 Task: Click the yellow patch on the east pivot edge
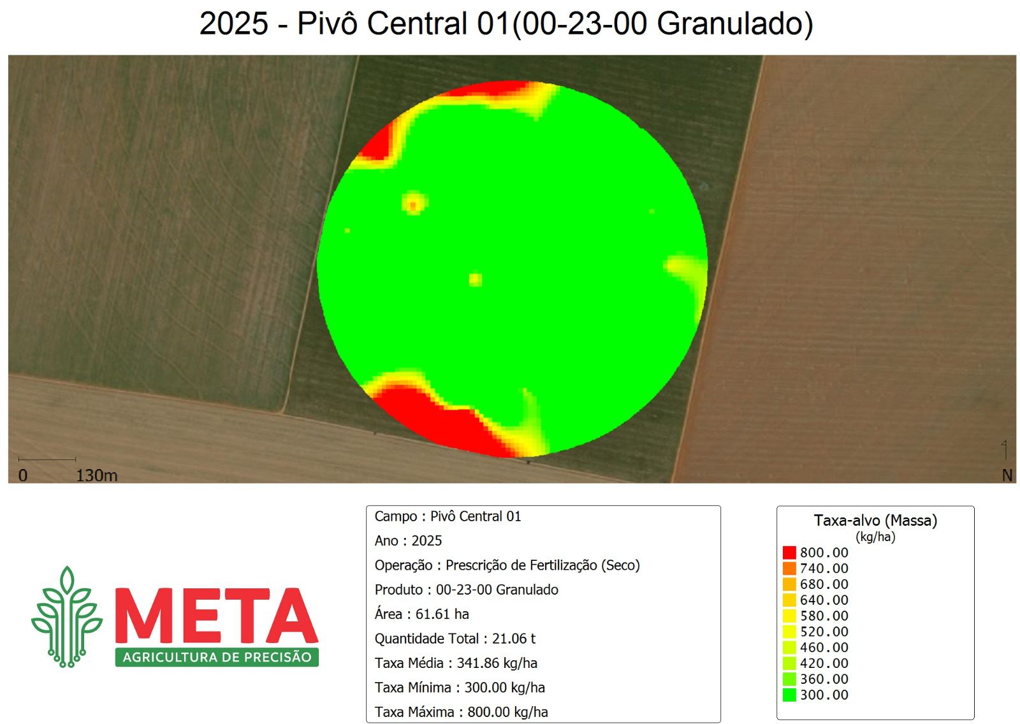(x=688, y=274)
